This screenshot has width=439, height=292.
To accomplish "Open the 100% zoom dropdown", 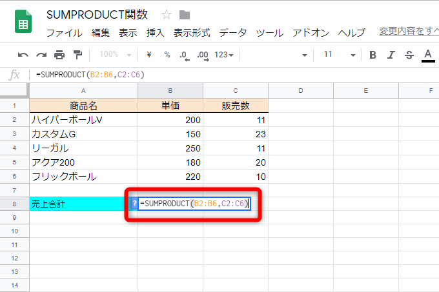I will (x=116, y=54).
